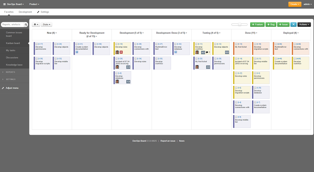Check the box on card I-27
314x172 pixels.
[156, 44]
